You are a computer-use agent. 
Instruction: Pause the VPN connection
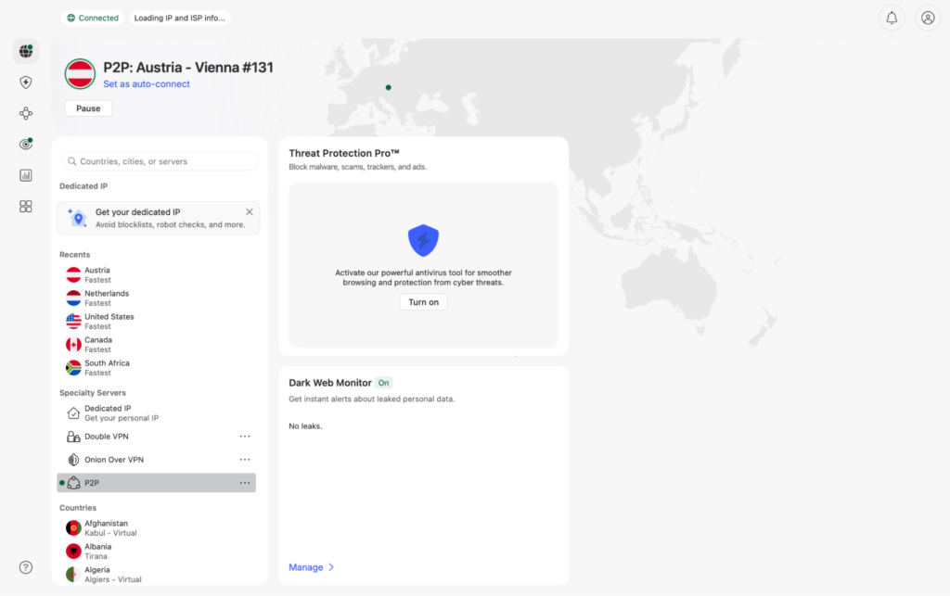click(88, 108)
